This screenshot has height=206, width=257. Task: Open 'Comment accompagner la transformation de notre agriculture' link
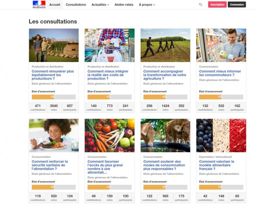pyautogui.click(x=164, y=75)
